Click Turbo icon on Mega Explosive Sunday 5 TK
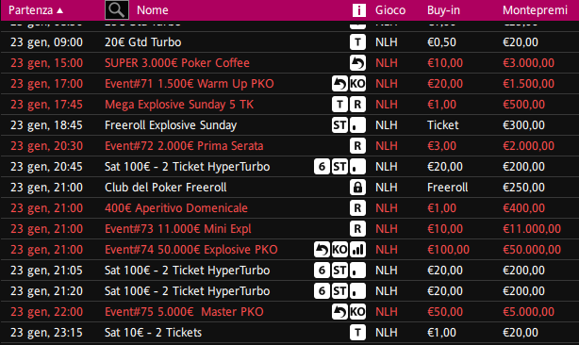This screenshot has width=579, height=345. tap(339, 105)
